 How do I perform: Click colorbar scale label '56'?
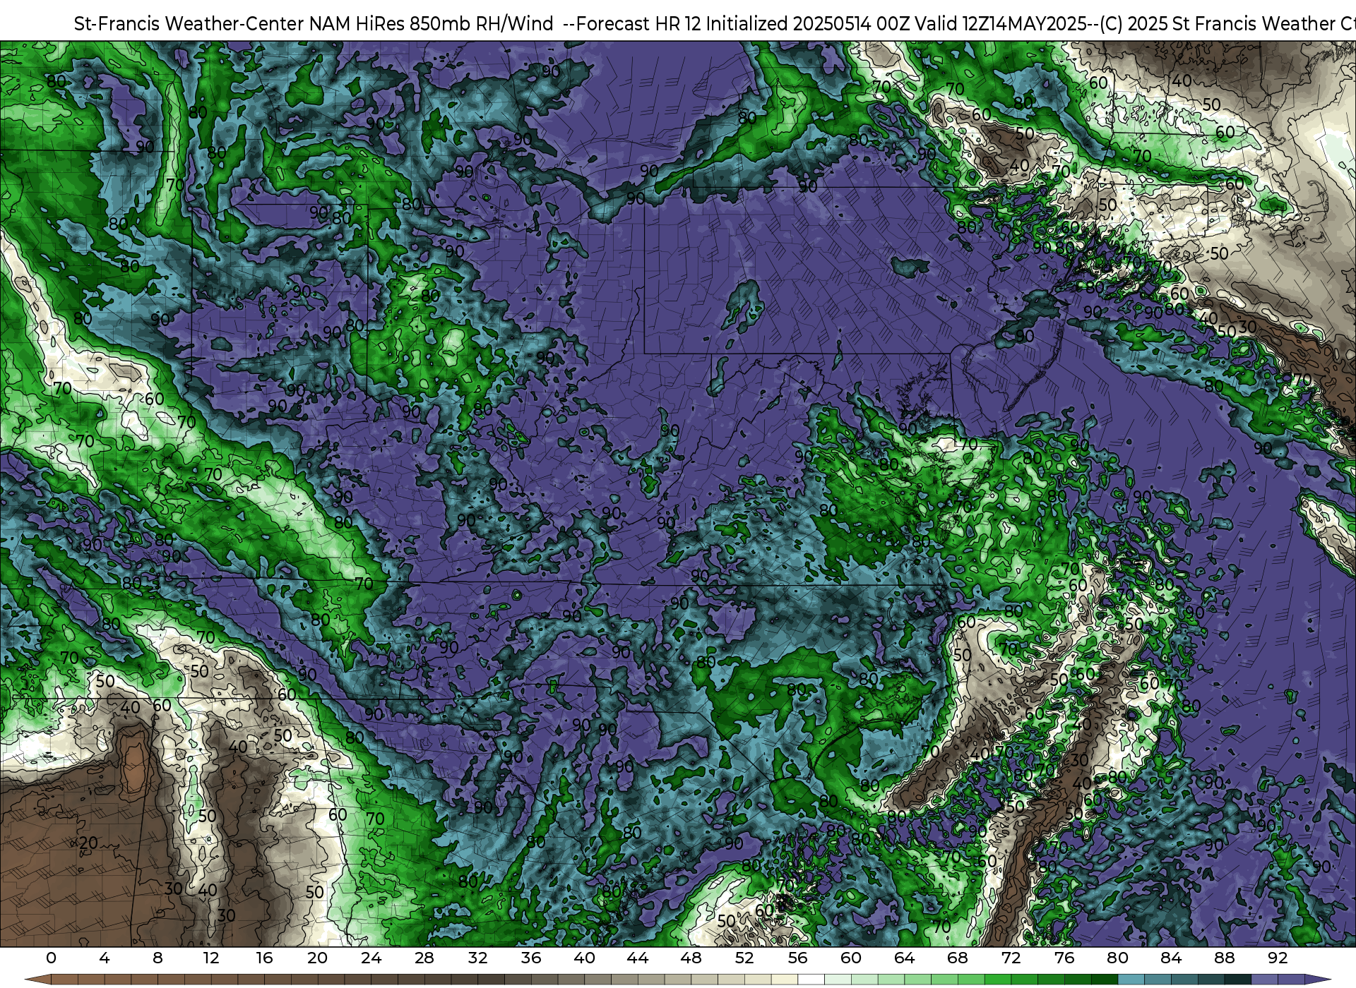click(797, 958)
